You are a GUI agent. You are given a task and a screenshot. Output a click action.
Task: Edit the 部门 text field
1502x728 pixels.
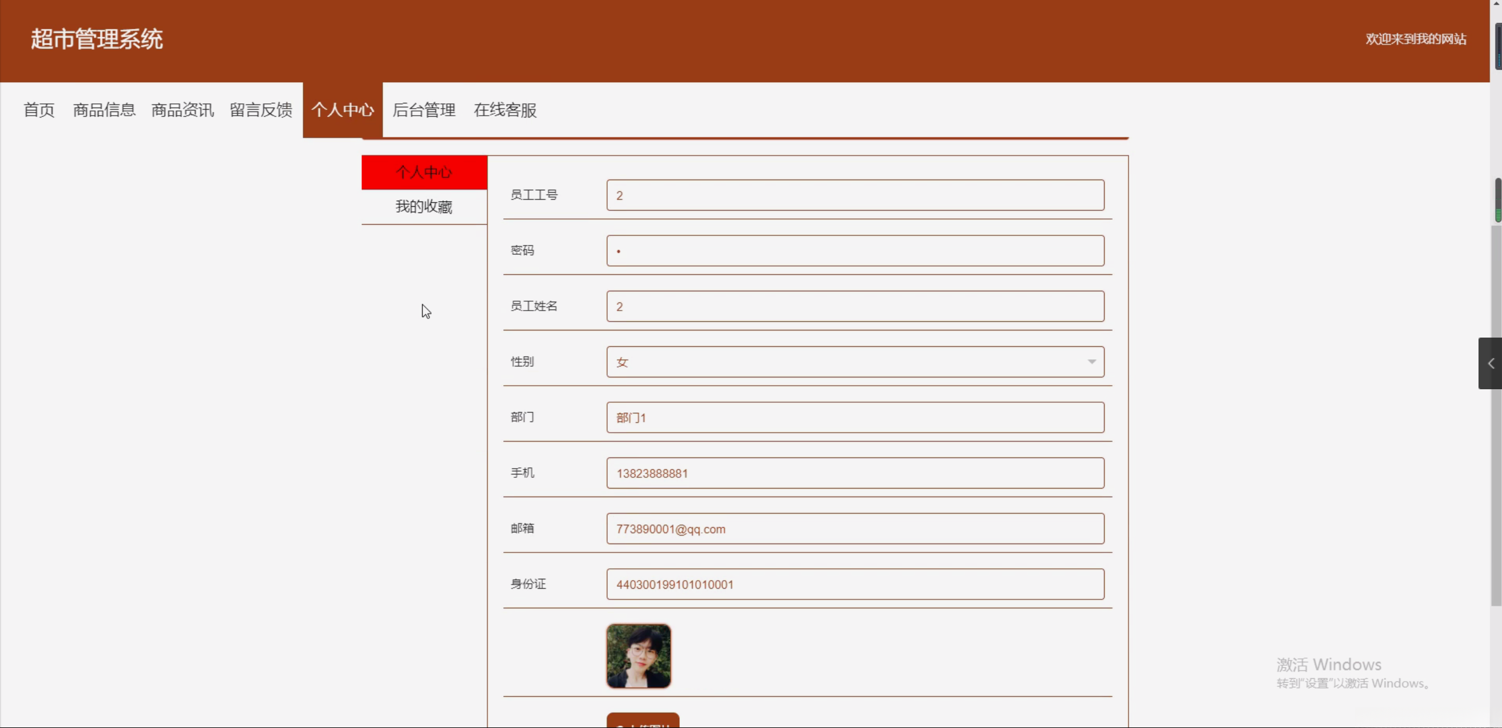pyautogui.click(x=854, y=417)
